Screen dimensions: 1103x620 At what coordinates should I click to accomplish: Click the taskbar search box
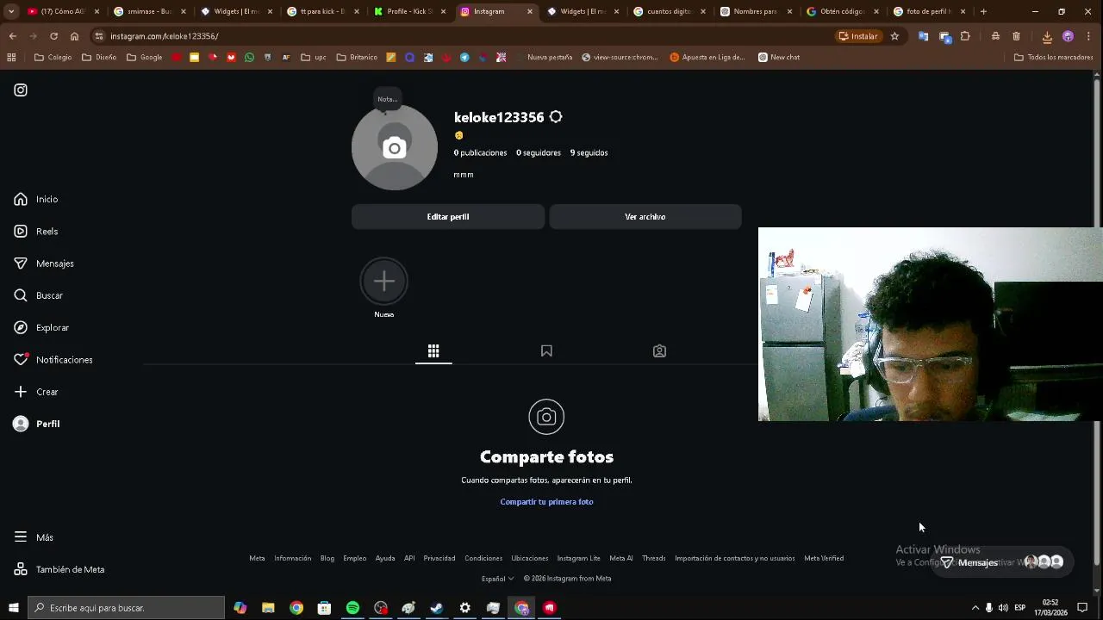tap(126, 608)
